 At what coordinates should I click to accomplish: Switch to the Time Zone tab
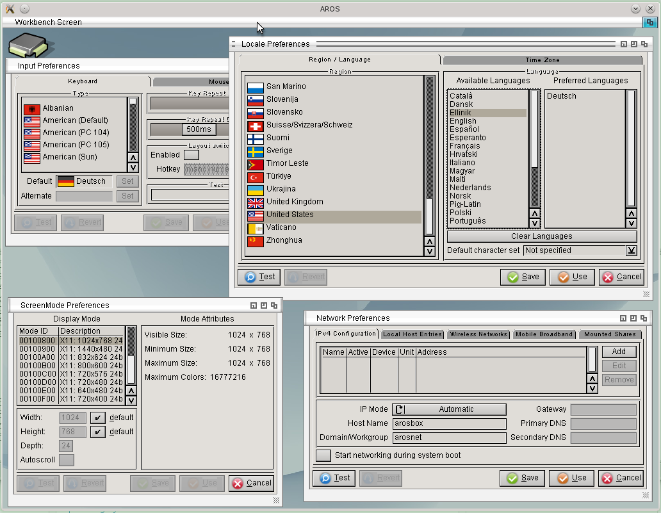point(542,60)
